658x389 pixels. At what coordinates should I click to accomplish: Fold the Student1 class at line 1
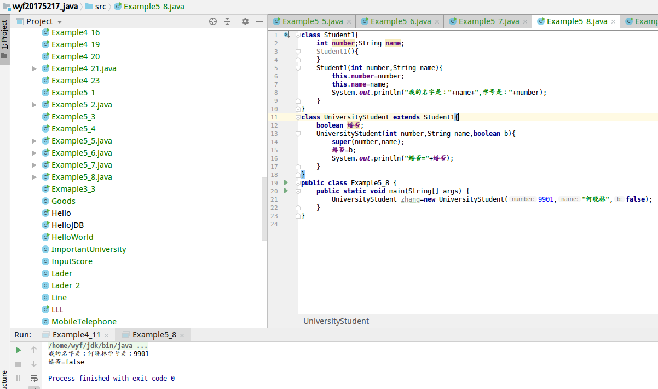click(x=298, y=35)
